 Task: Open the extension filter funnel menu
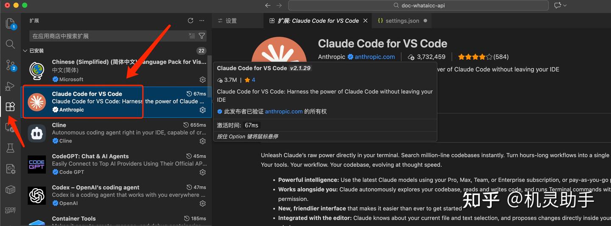tap(202, 36)
